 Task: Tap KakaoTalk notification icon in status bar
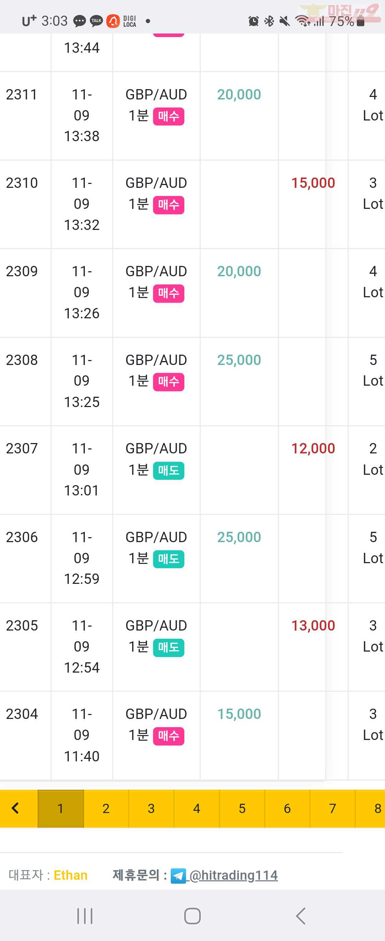click(97, 21)
